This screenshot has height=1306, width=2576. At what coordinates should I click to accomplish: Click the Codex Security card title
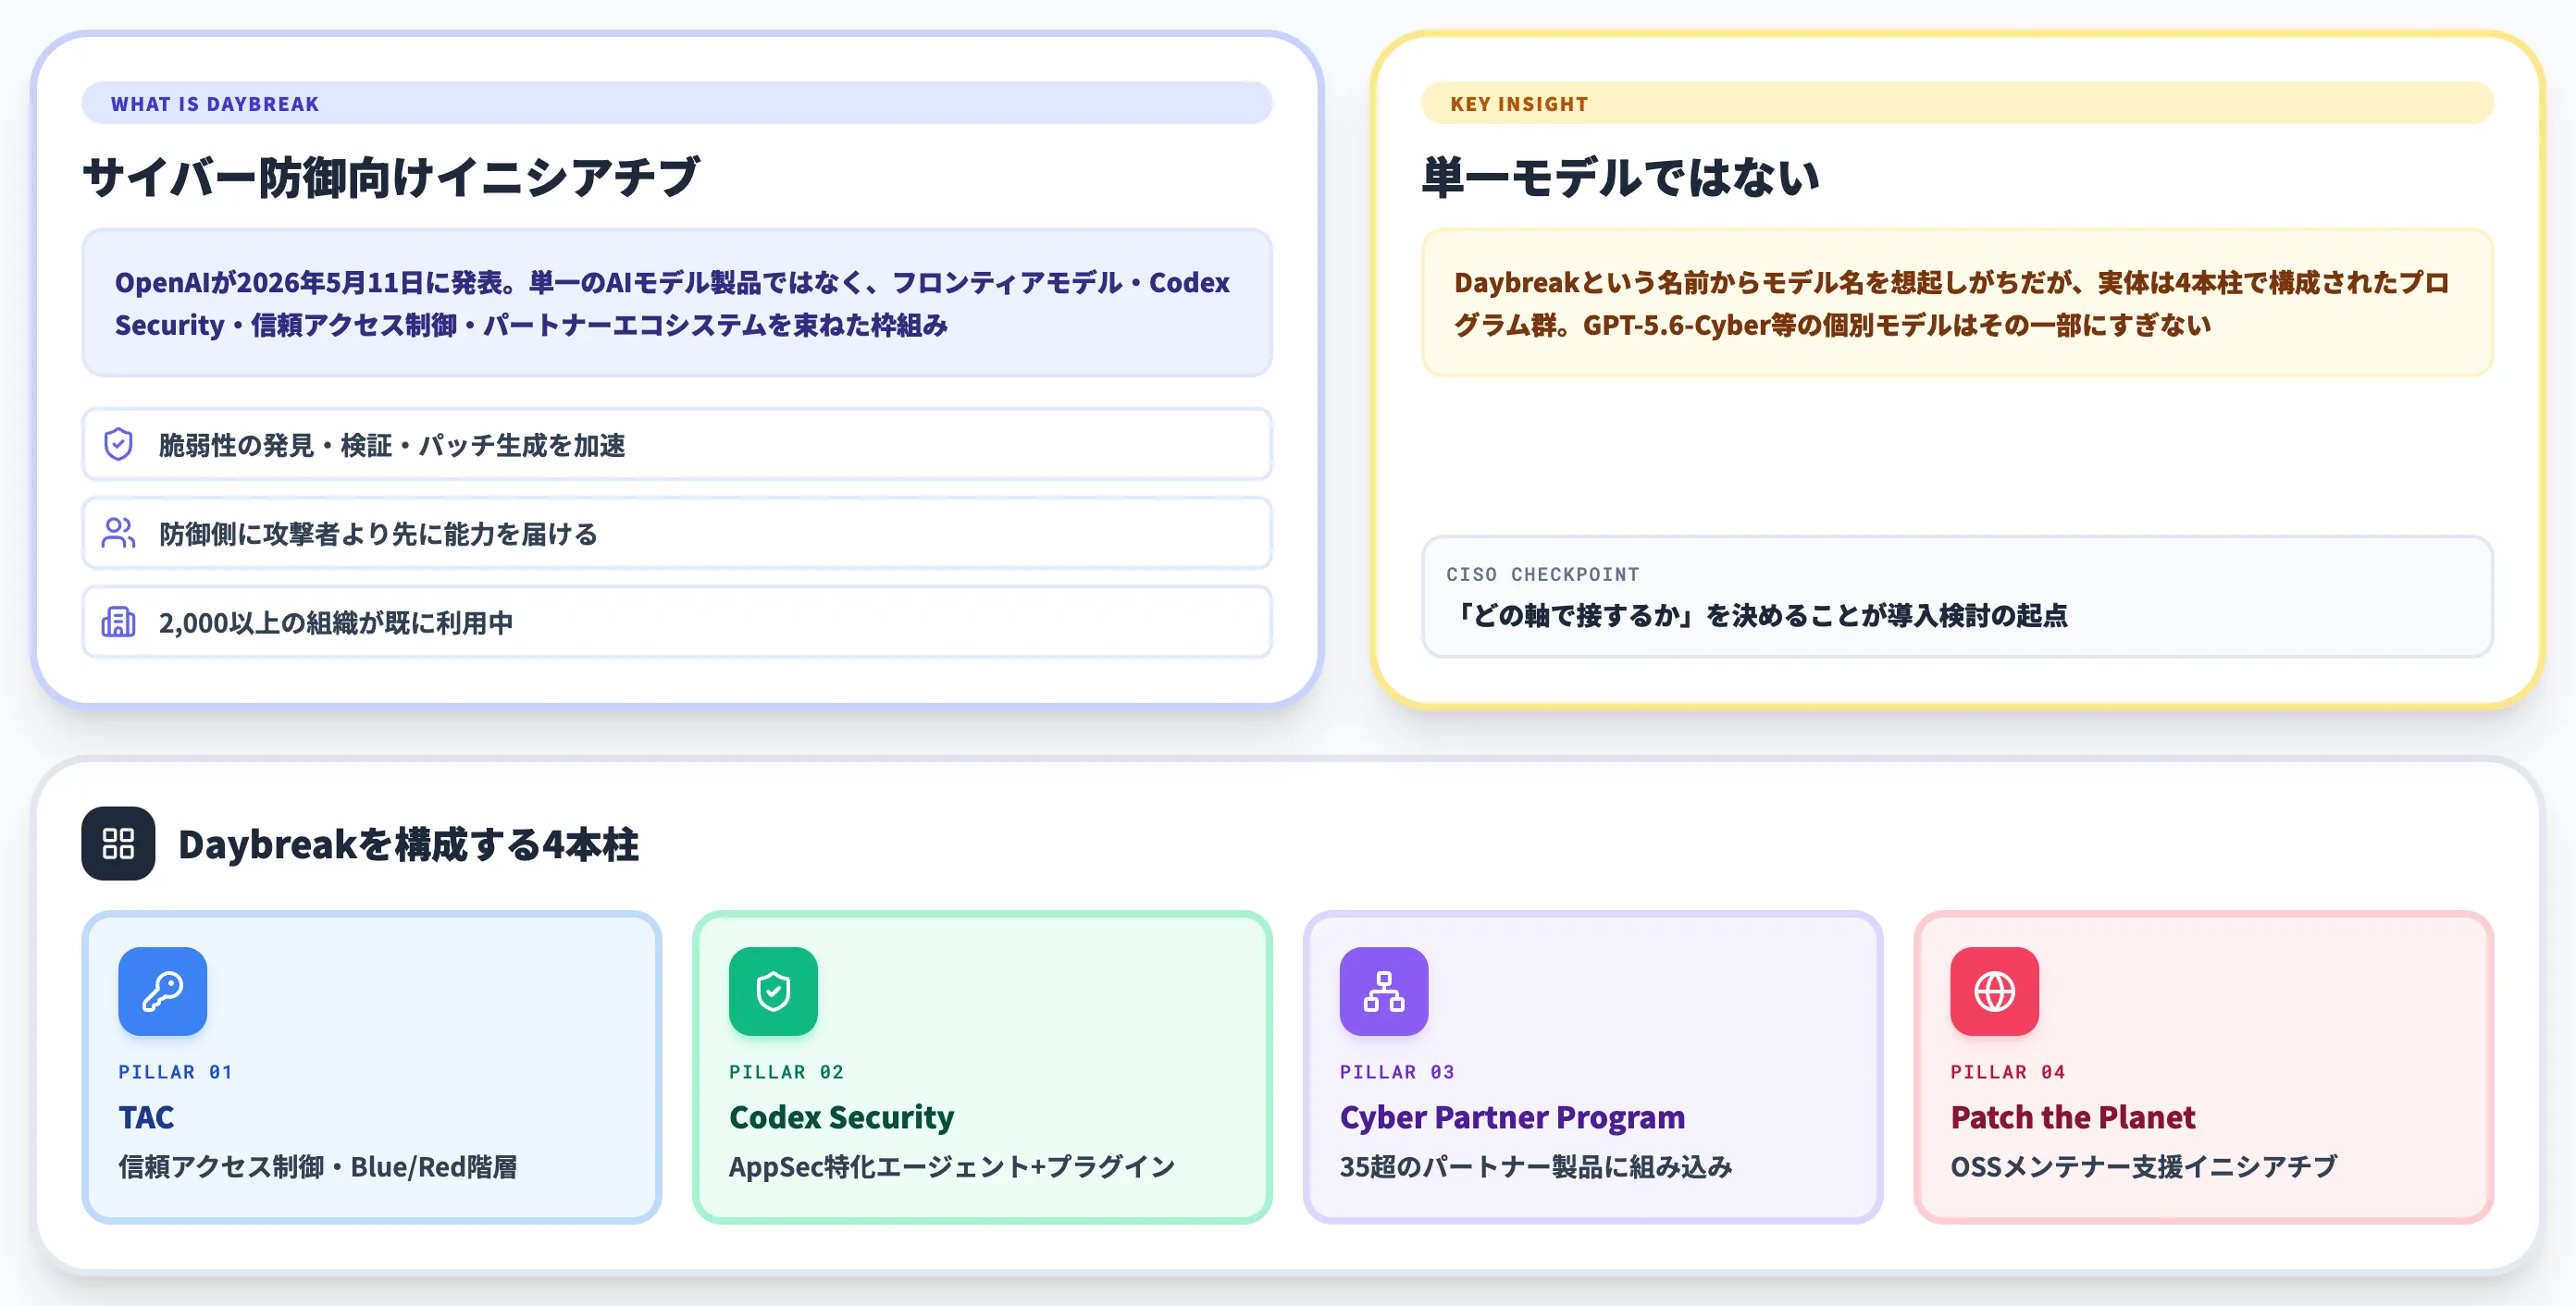(842, 1116)
